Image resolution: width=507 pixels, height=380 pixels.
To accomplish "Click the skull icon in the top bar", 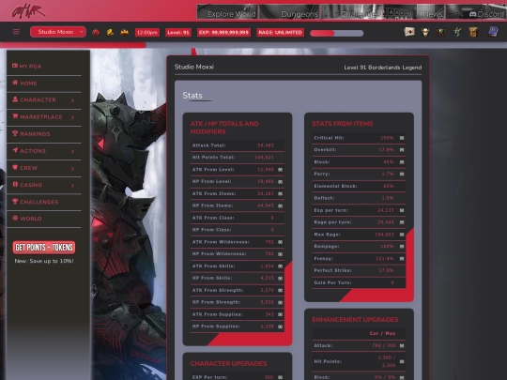I will point(425,32).
